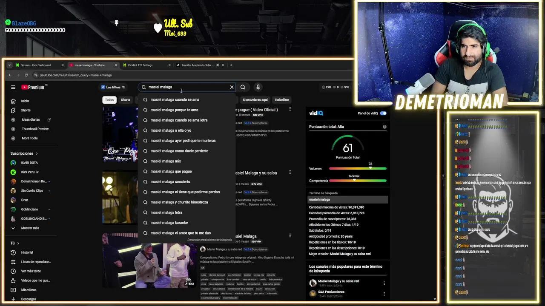Open options for S&A Producciones channel

tap(384, 294)
